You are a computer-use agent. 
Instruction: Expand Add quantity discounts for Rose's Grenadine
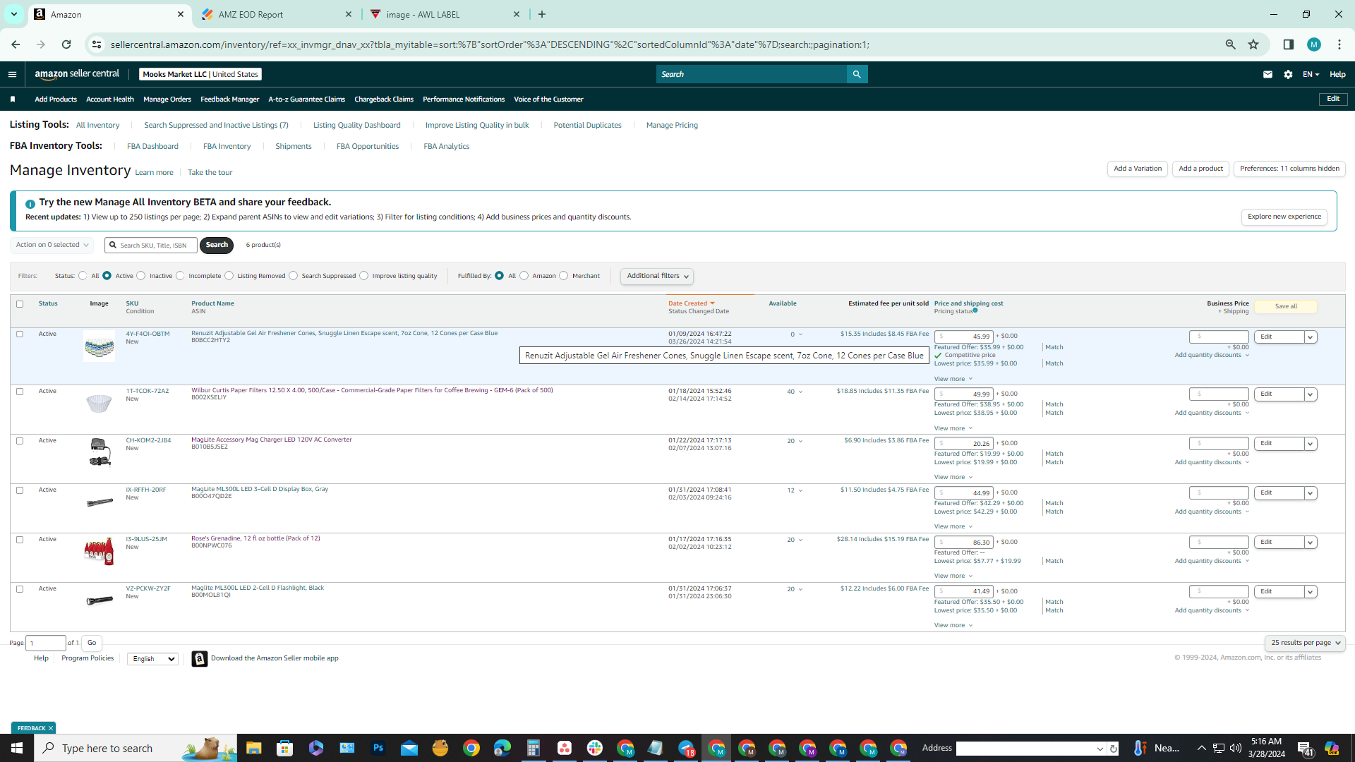(x=1212, y=562)
